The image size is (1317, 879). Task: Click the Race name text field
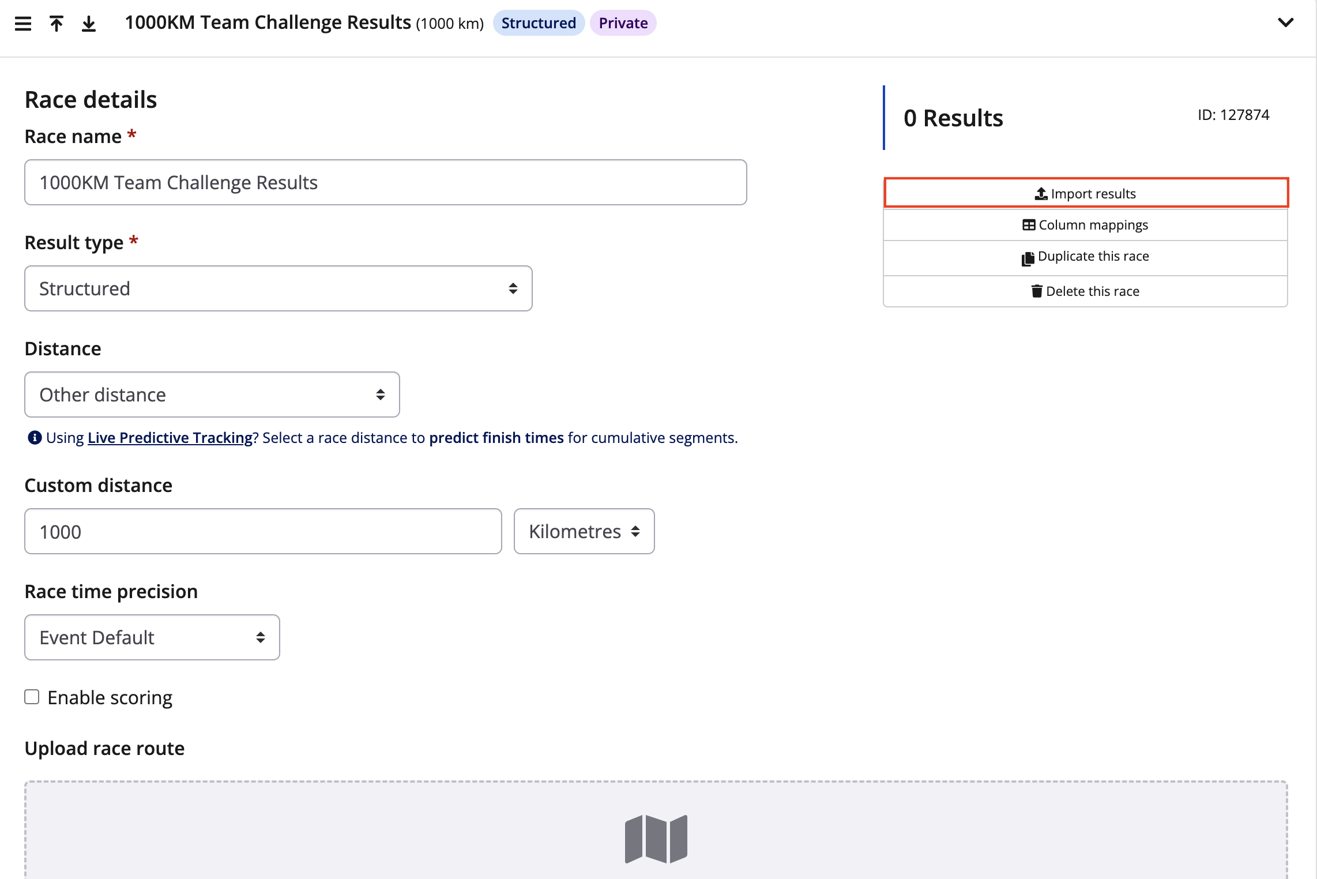point(385,182)
